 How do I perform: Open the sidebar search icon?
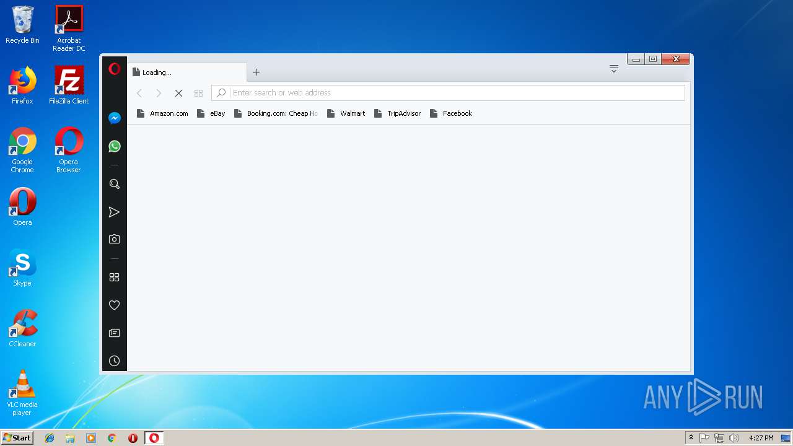click(x=114, y=184)
